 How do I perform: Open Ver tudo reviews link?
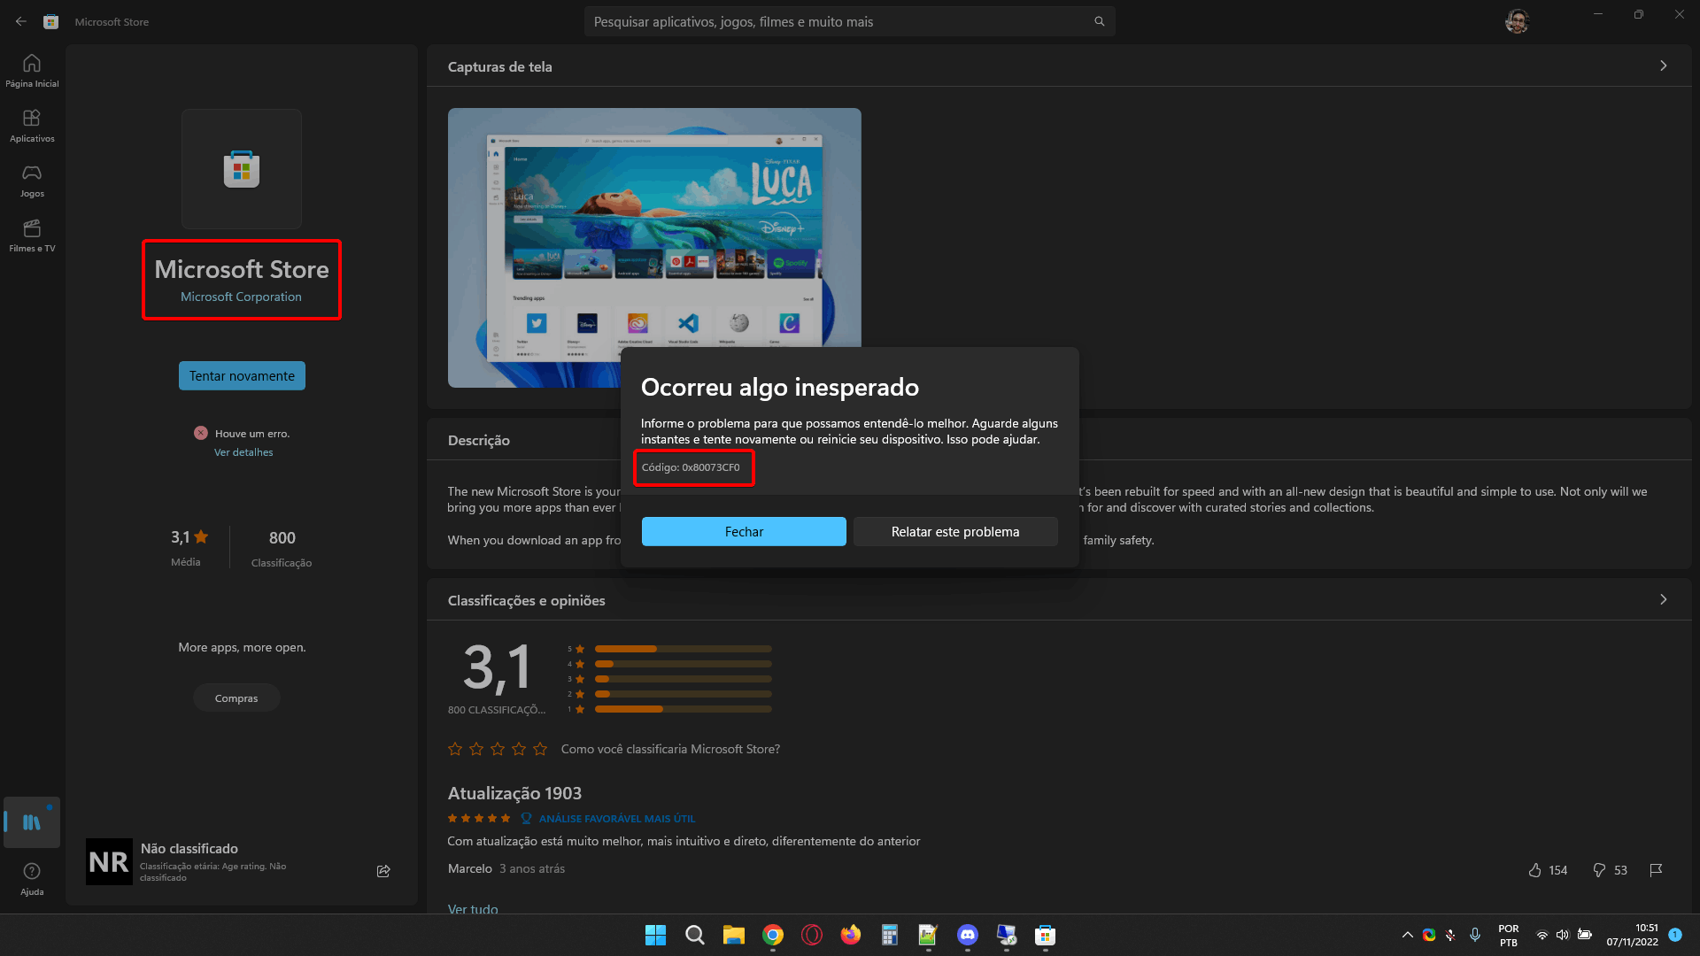pyautogui.click(x=473, y=908)
